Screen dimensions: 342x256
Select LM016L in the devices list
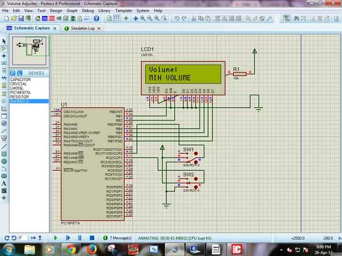point(17,88)
